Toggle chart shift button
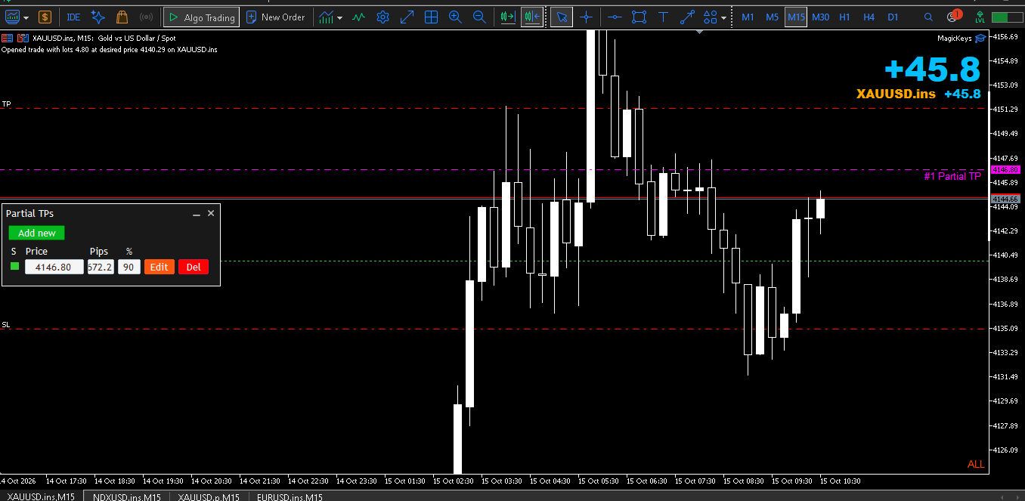This screenshot has height=501, width=1025. point(532,17)
